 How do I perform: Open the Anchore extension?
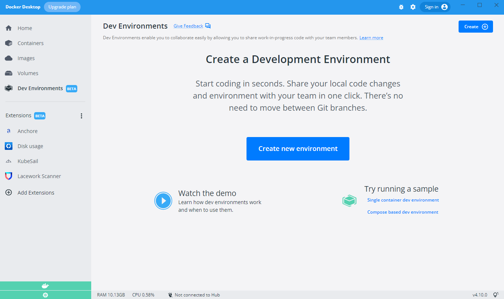(27, 131)
